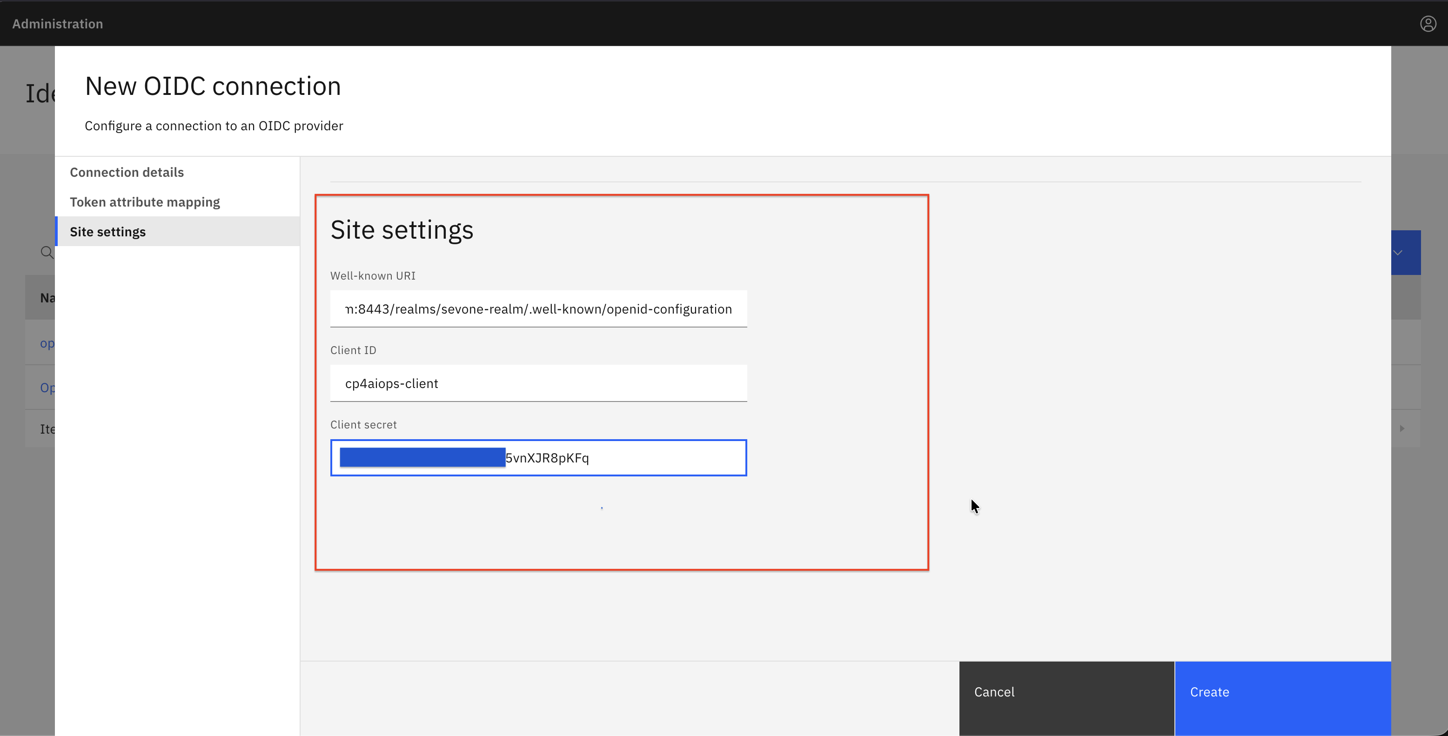
Task: Click the highlighted selection in Client secret
Action: (422, 457)
